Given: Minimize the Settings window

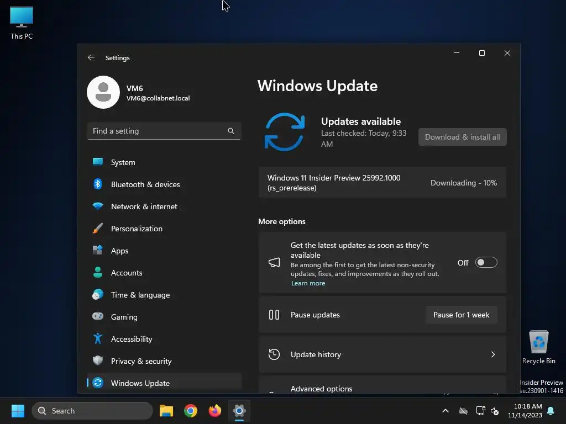Looking at the screenshot, I should pos(457,53).
